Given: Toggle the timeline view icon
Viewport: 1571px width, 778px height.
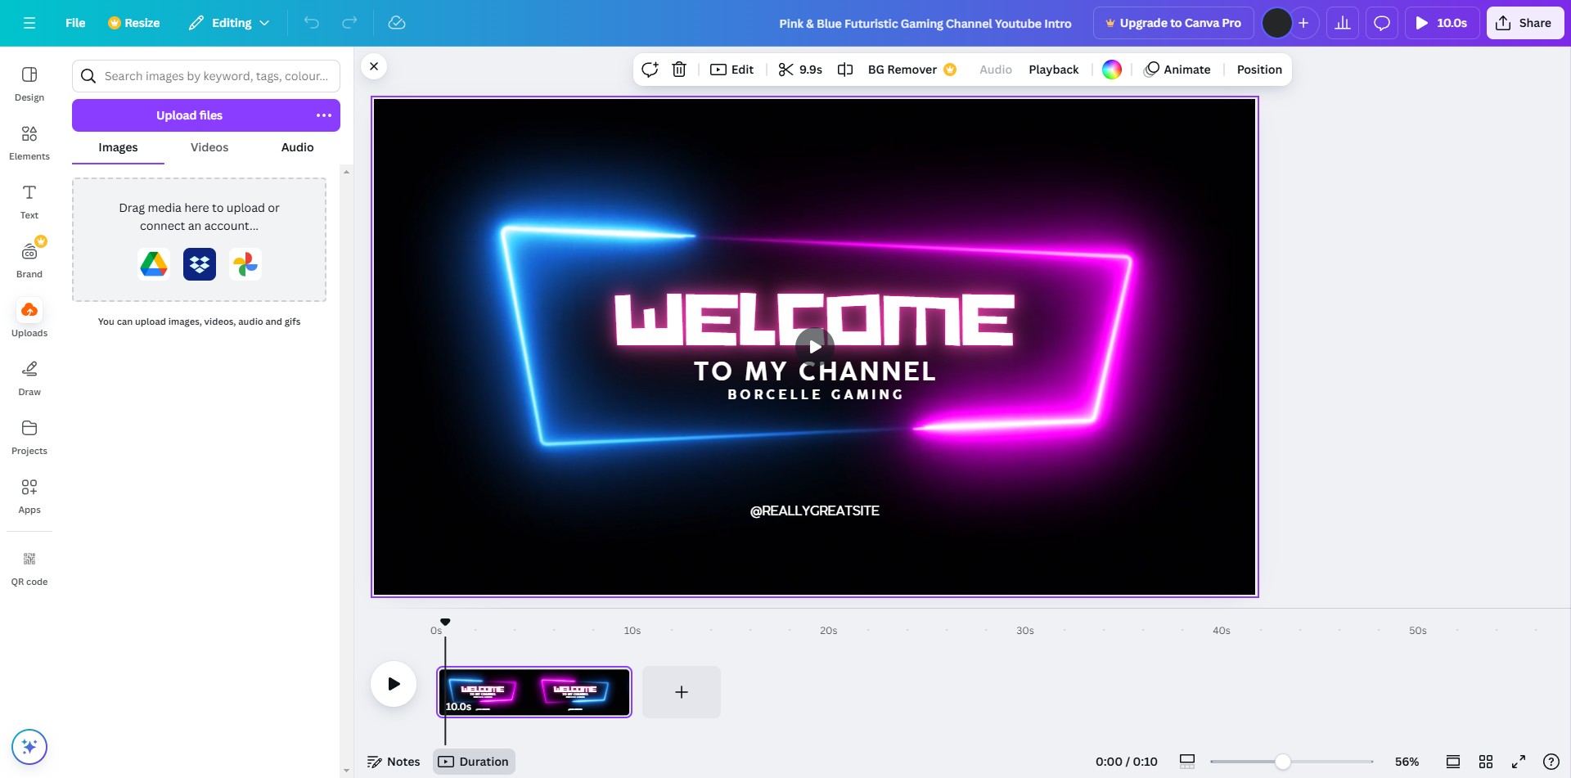Looking at the screenshot, I should coord(1187,762).
